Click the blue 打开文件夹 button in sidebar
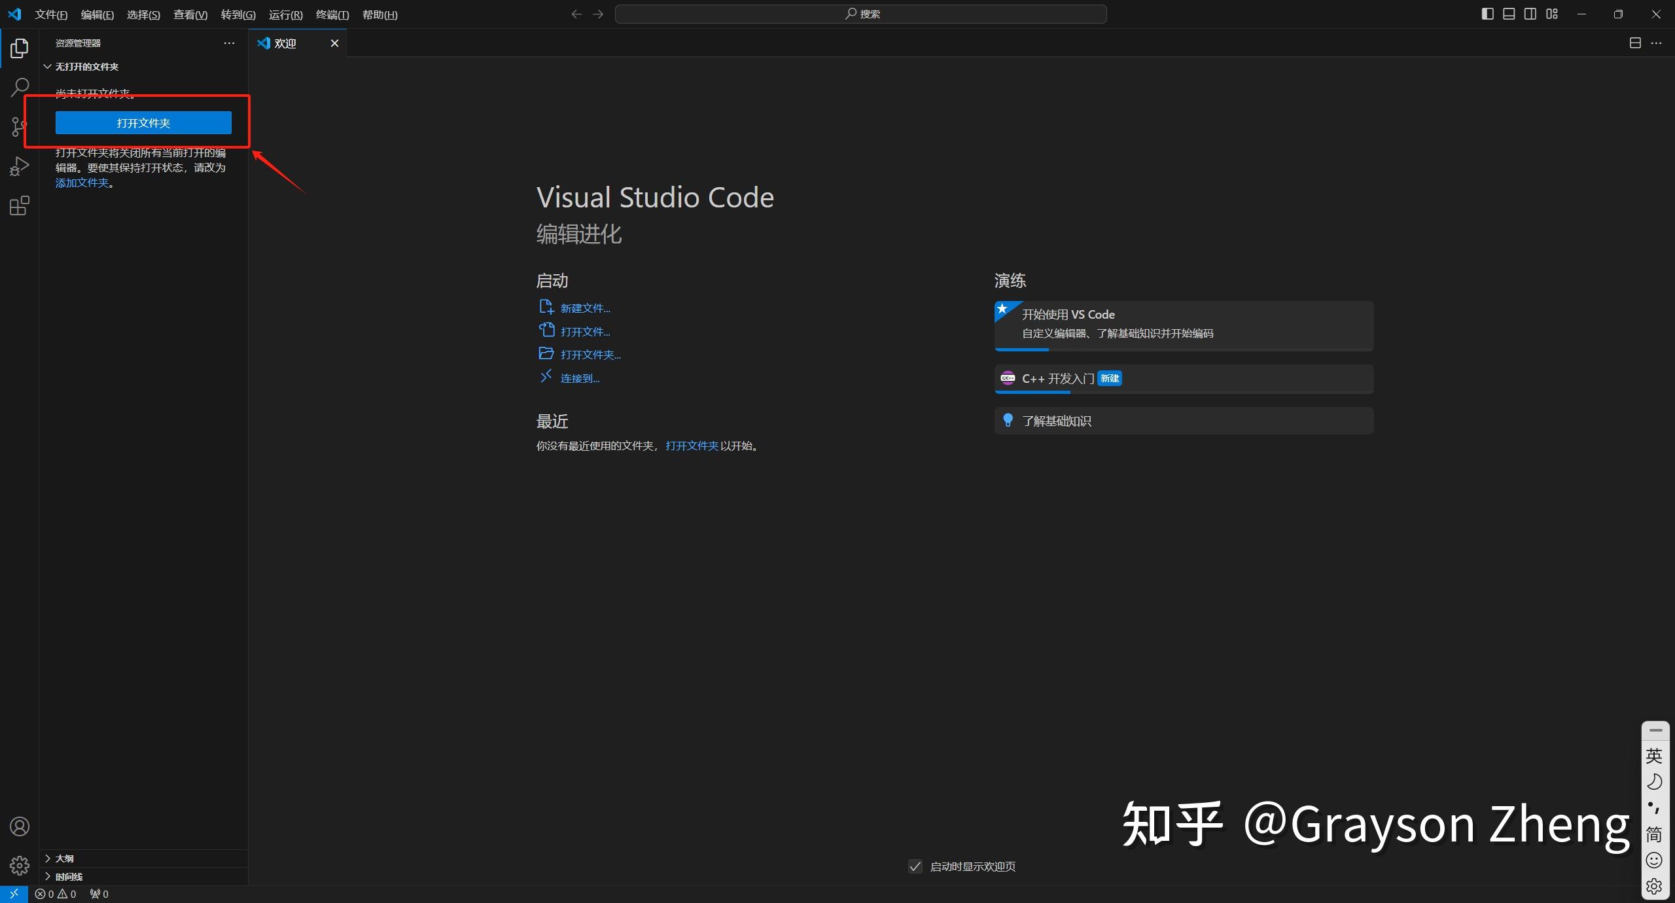 143,122
